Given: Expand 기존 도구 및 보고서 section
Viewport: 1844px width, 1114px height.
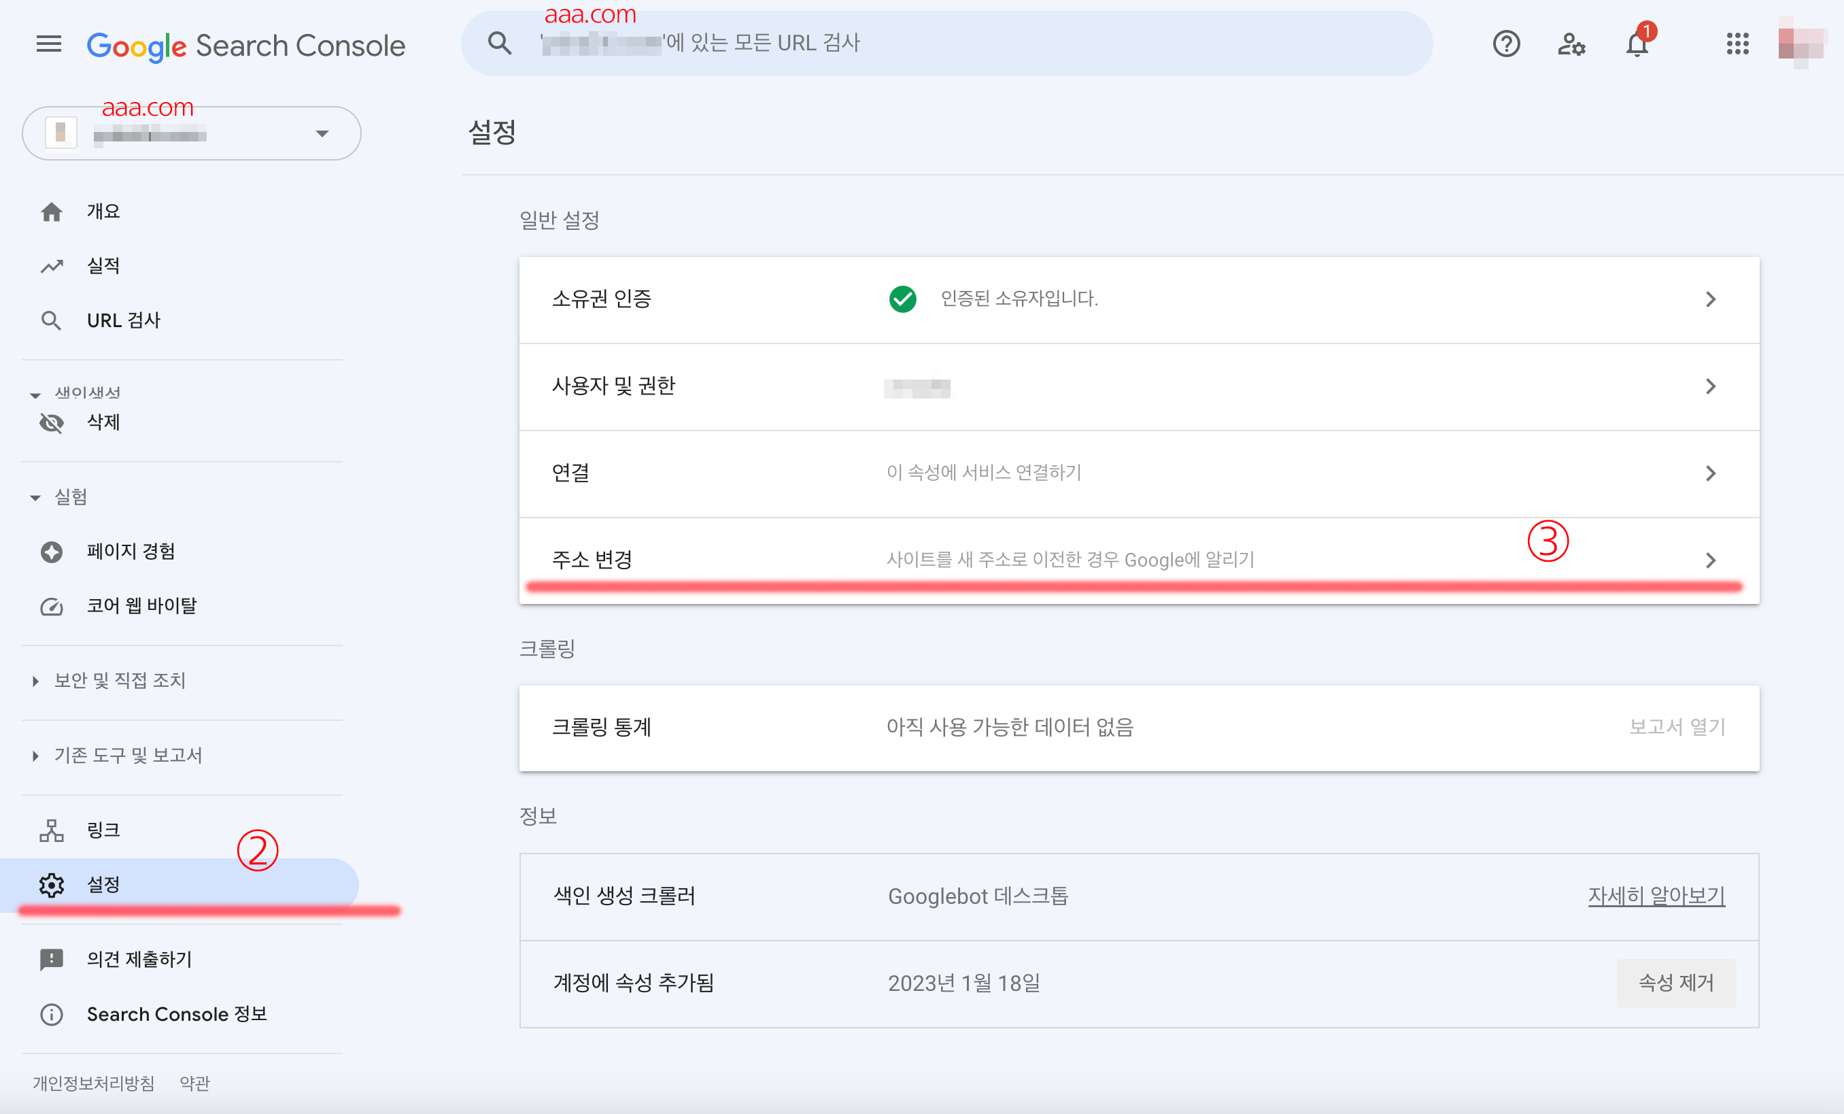Looking at the screenshot, I should tap(127, 756).
